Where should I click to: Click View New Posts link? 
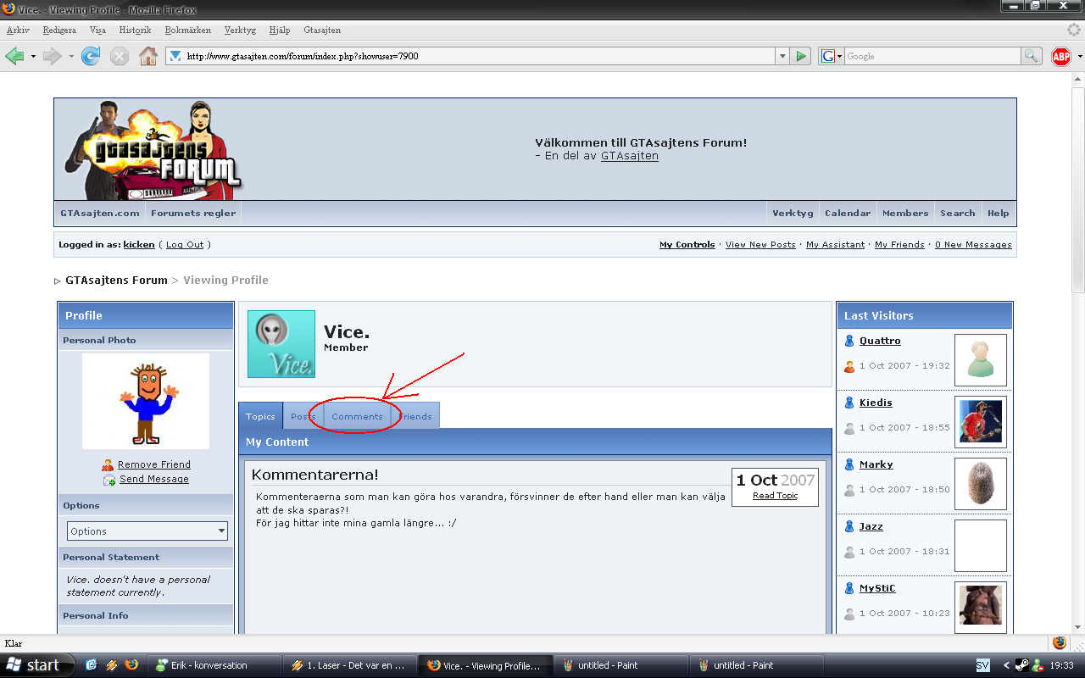760,245
